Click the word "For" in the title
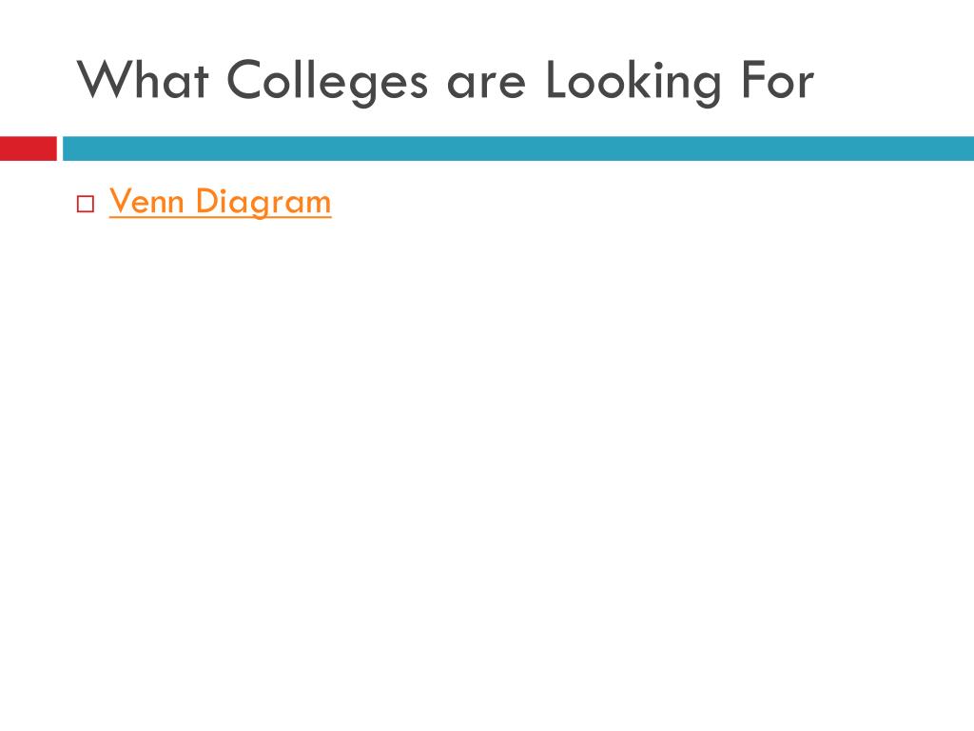 point(778,80)
